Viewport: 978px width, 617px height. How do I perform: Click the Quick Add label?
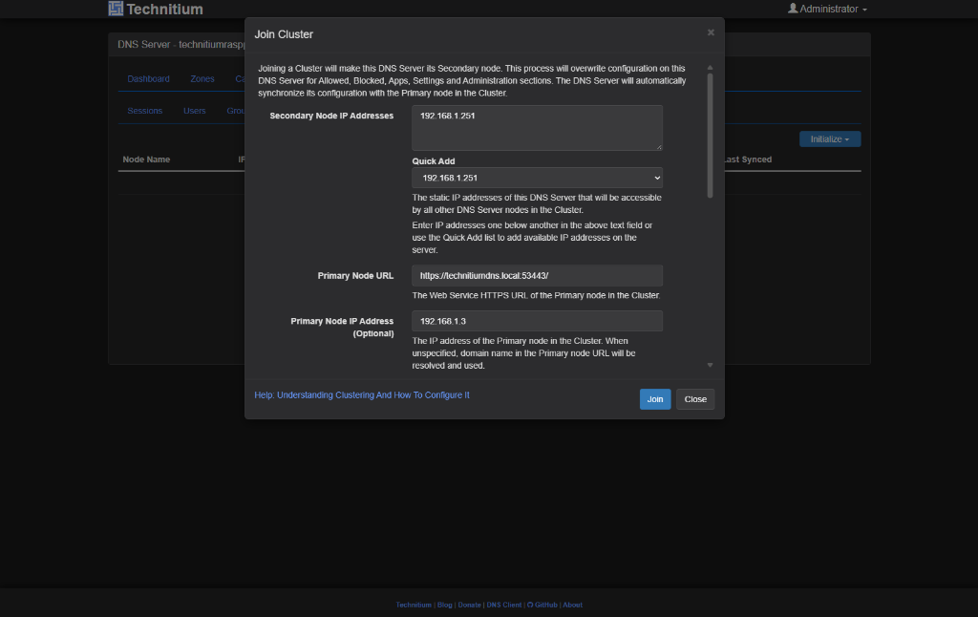[x=434, y=161]
